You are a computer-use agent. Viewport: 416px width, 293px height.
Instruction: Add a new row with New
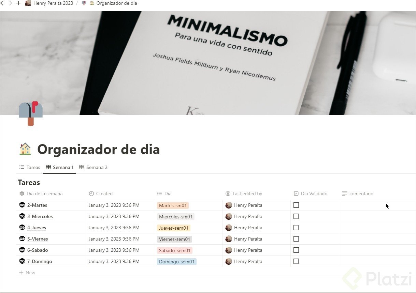(27, 273)
